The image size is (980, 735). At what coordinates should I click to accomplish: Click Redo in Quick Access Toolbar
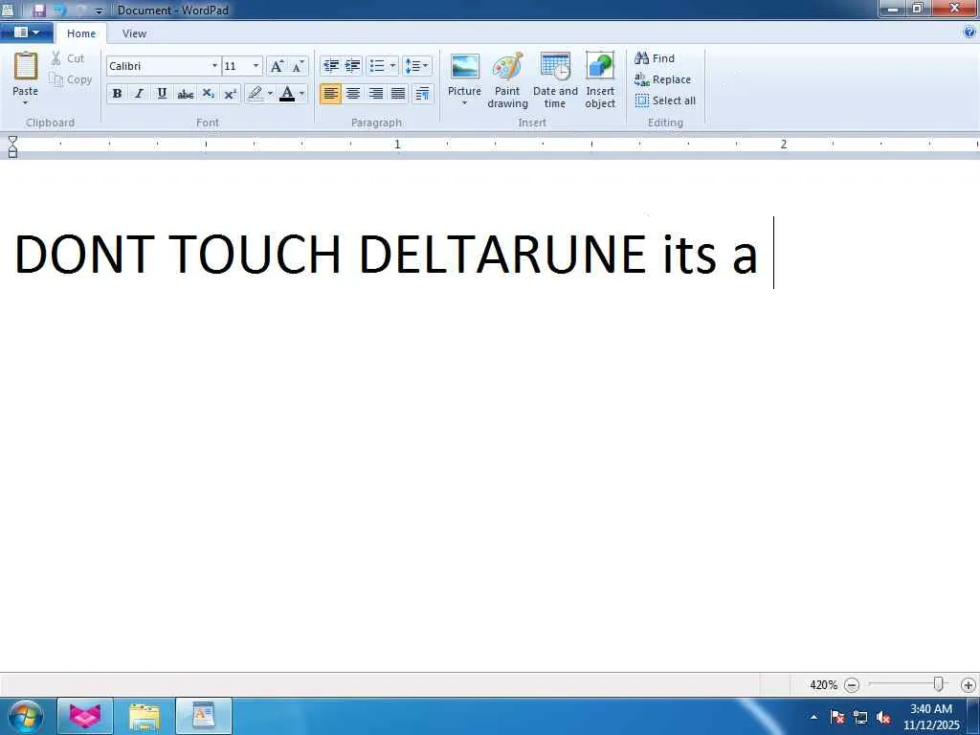pyautogui.click(x=80, y=10)
